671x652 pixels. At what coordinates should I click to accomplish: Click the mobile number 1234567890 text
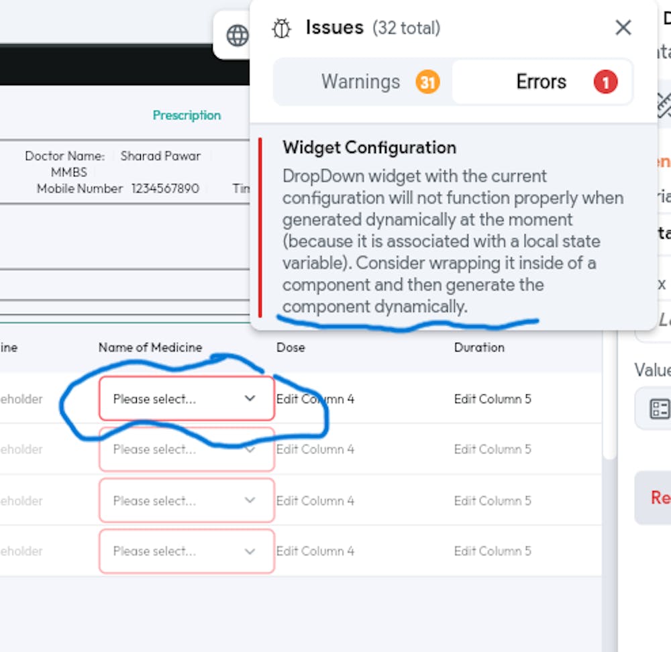coord(166,188)
